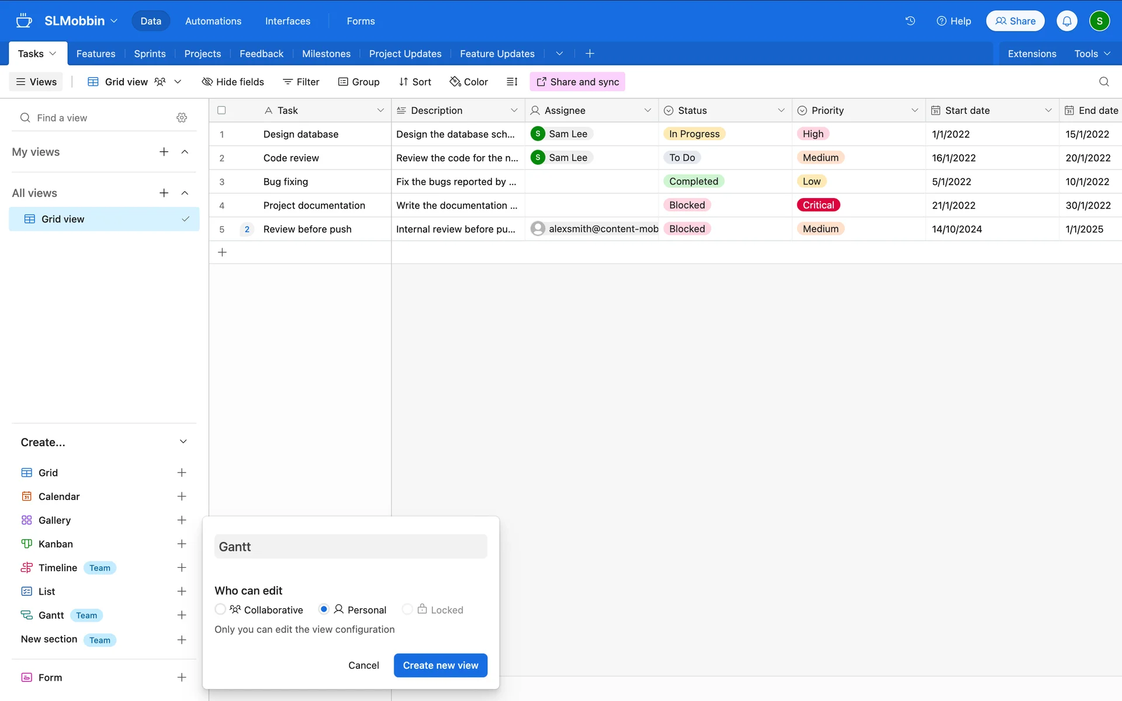Open the Automations tab

213,21
